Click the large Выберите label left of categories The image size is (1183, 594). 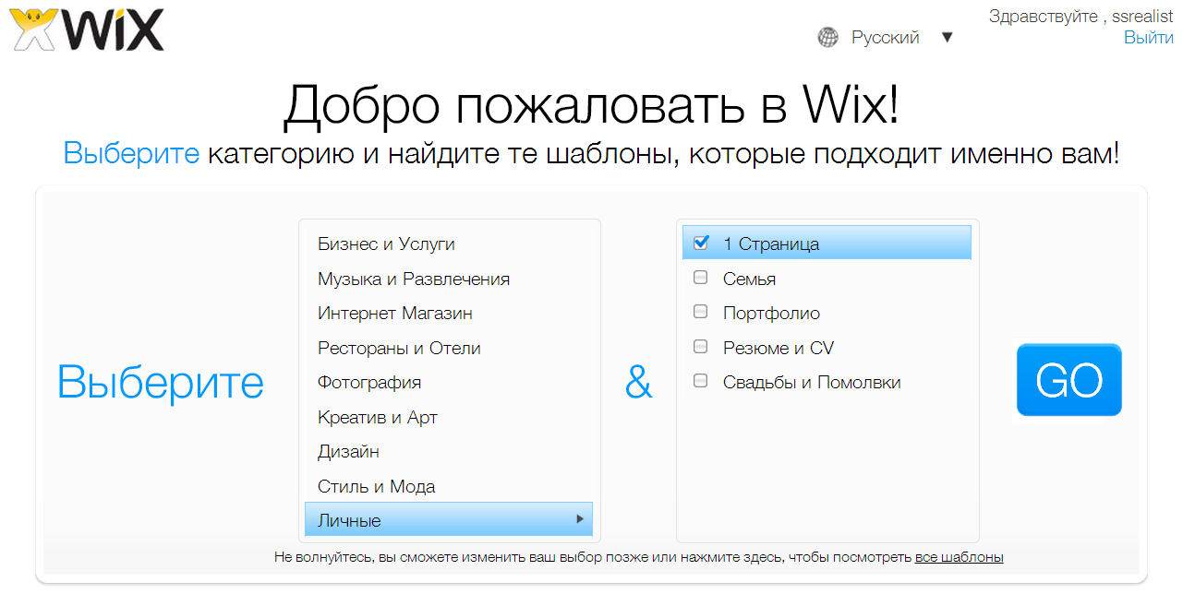(x=161, y=381)
